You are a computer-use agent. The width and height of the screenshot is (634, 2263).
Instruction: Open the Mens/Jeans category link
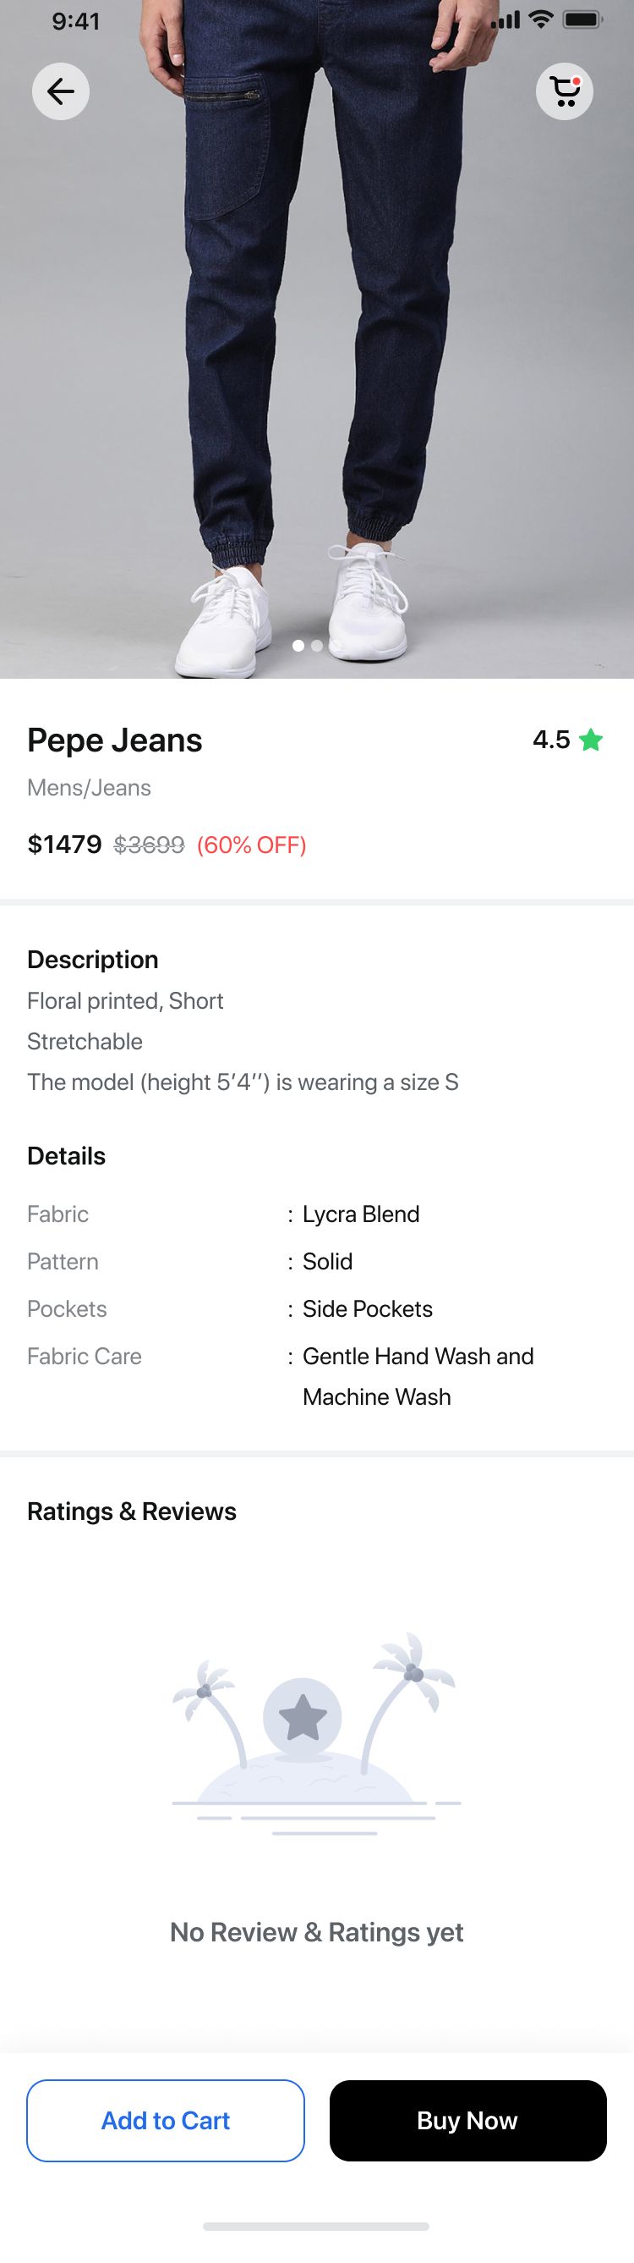(89, 788)
